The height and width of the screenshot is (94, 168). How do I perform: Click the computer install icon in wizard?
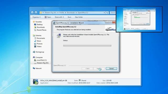tap(59, 36)
